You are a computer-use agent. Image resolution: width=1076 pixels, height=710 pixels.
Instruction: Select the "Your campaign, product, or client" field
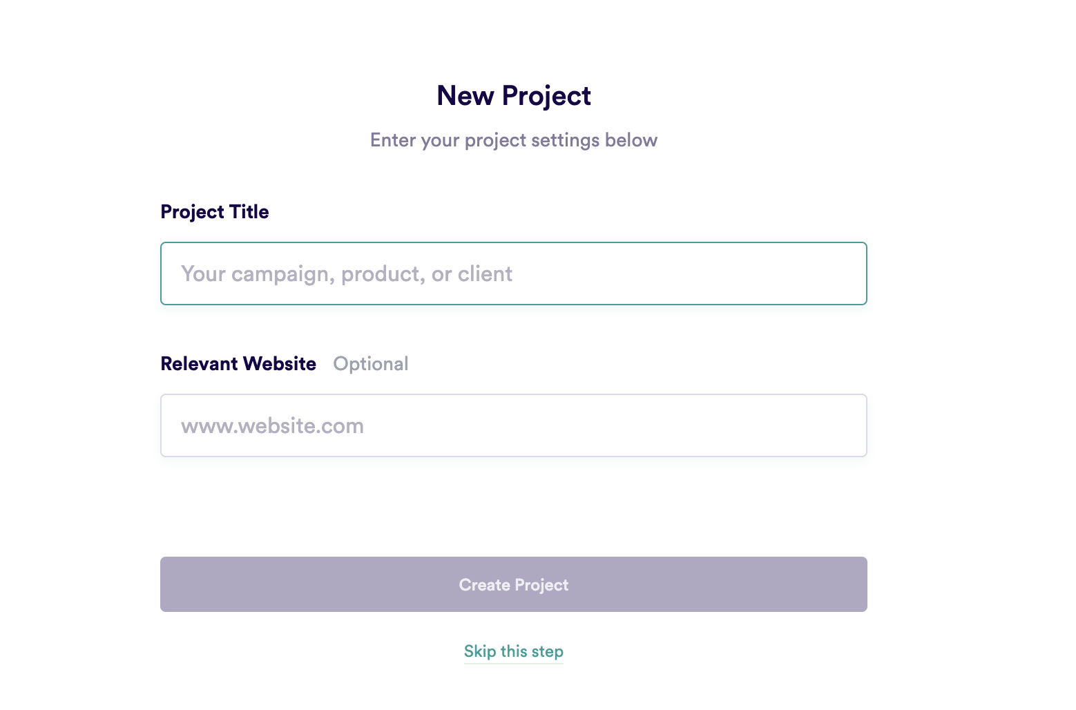[513, 274]
